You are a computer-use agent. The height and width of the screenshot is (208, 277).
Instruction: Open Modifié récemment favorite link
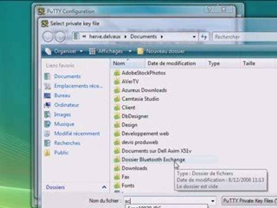[77, 133]
